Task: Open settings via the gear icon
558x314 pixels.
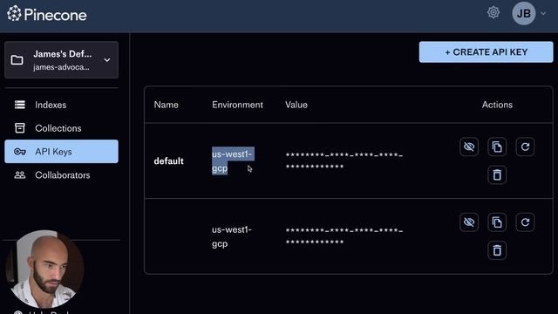Action: click(493, 13)
